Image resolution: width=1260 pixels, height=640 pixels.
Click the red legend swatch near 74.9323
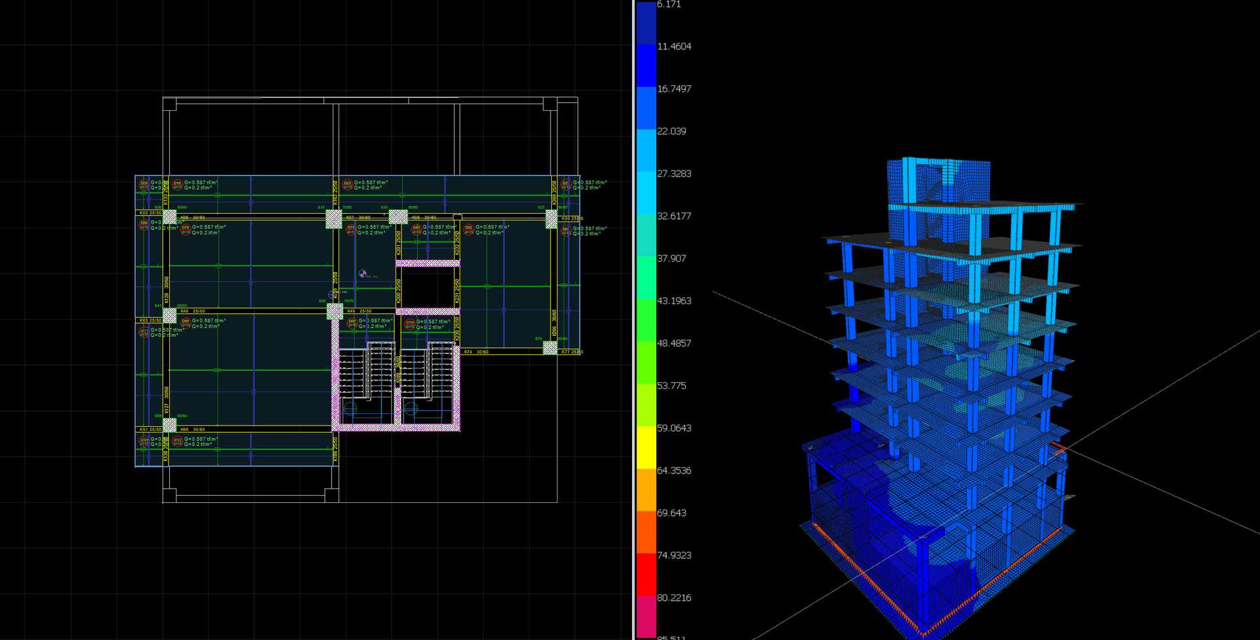(x=646, y=575)
